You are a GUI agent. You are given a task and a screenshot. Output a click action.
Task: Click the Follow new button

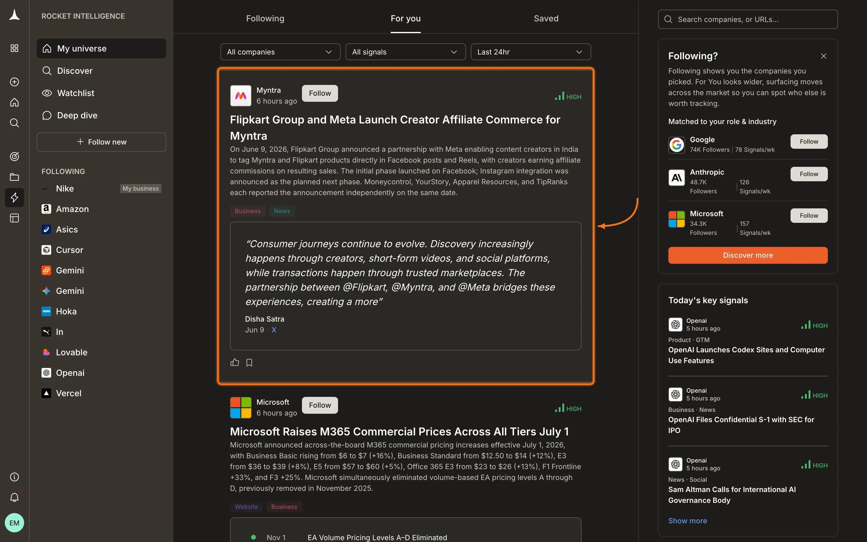tap(101, 142)
